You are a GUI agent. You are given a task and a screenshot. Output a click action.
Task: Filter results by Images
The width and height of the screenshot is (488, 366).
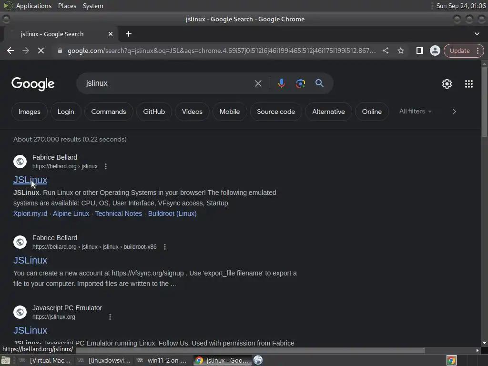point(29,112)
